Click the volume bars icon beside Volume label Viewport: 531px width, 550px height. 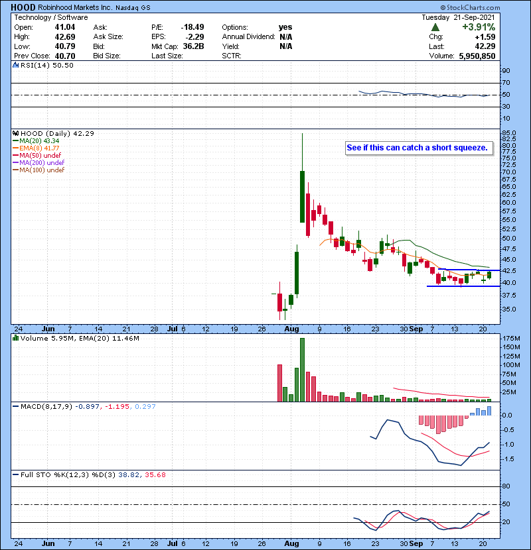coord(15,338)
